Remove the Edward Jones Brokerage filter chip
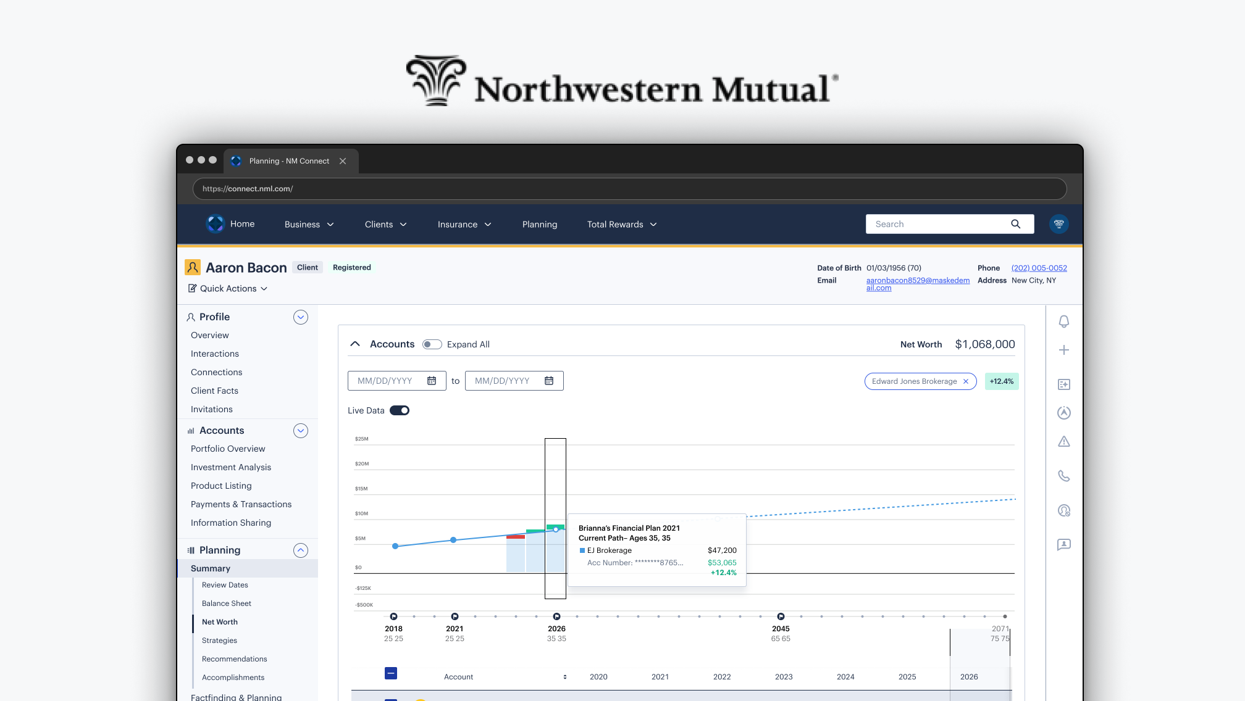1245x701 pixels. 966,381
